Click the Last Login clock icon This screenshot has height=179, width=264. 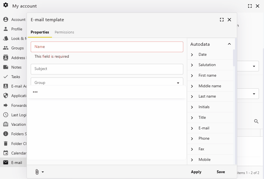pyautogui.click(x=6, y=115)
